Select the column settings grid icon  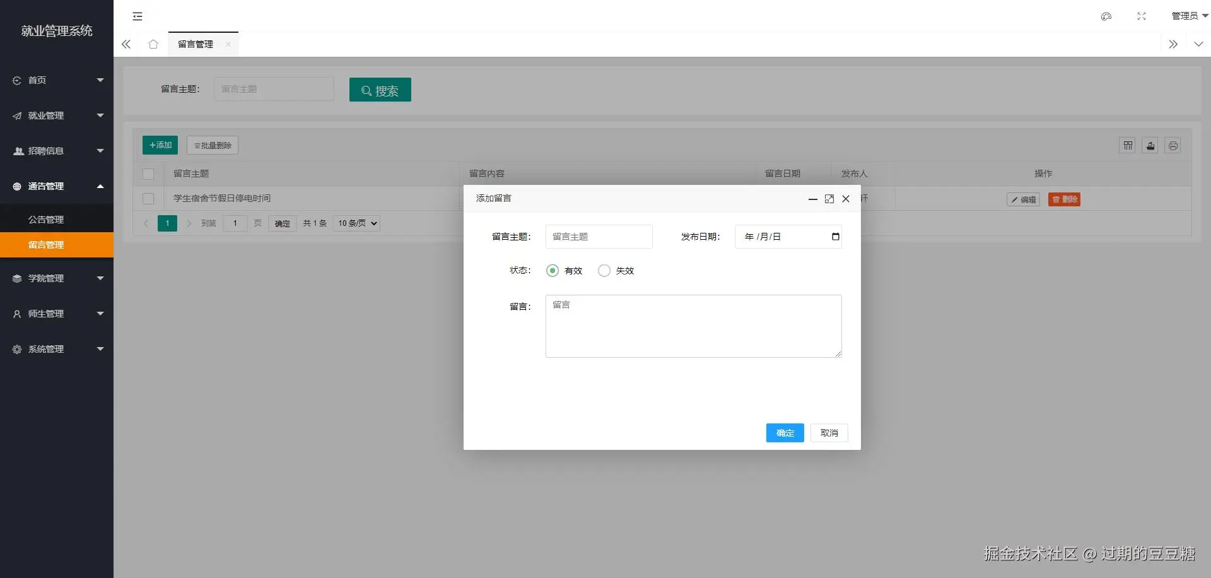(x=1128, y=145)
